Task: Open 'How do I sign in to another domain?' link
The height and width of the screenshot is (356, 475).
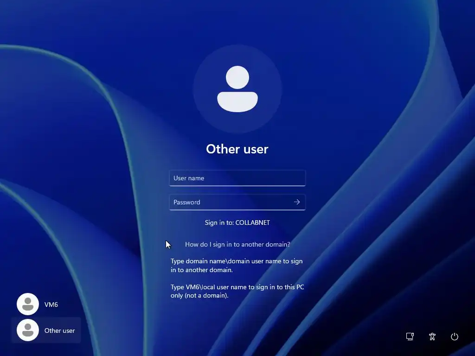Action: point(237,244)
